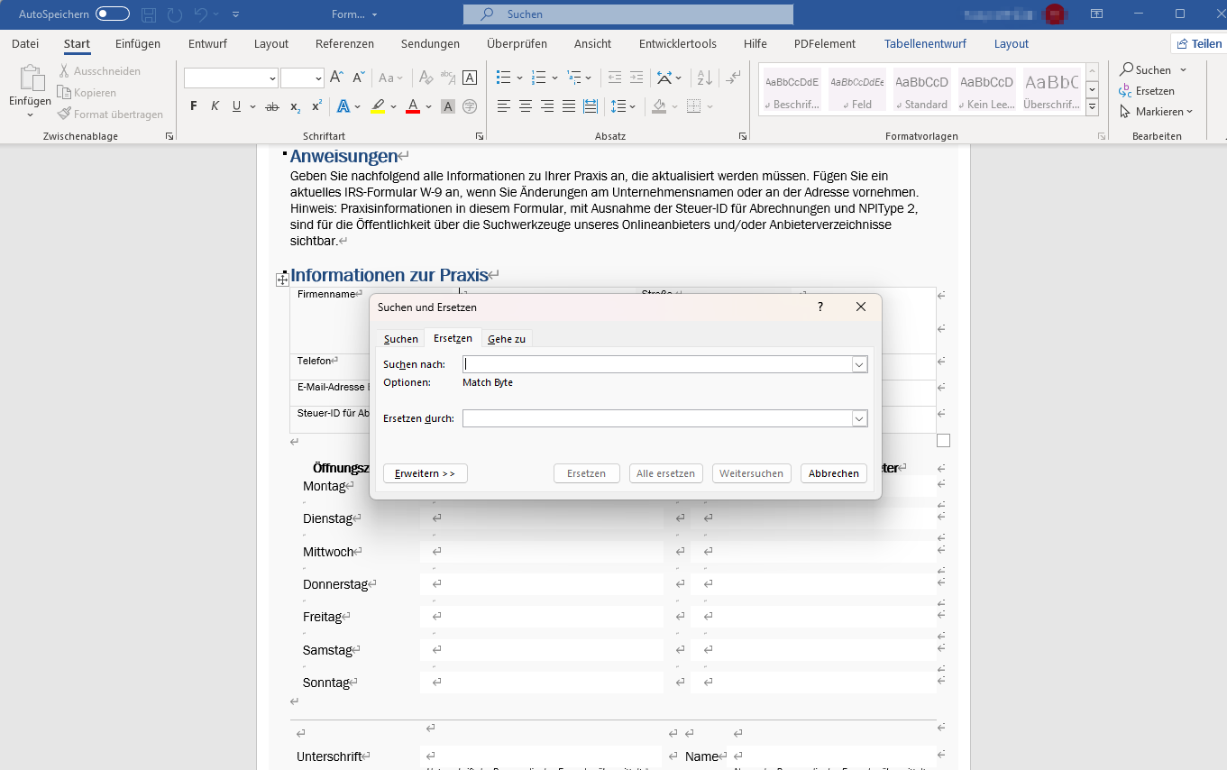Toggle the show paragraph marks icon

[734, 78]
